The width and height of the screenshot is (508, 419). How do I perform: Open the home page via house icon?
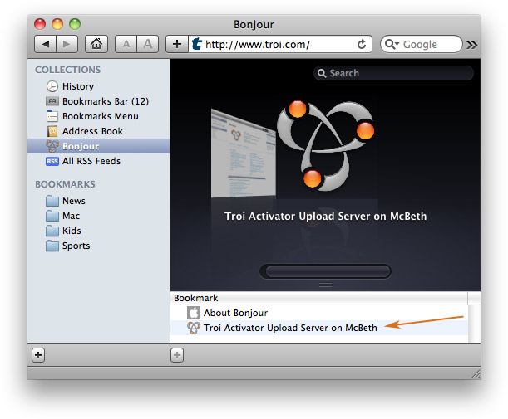[x=96, y=44]
